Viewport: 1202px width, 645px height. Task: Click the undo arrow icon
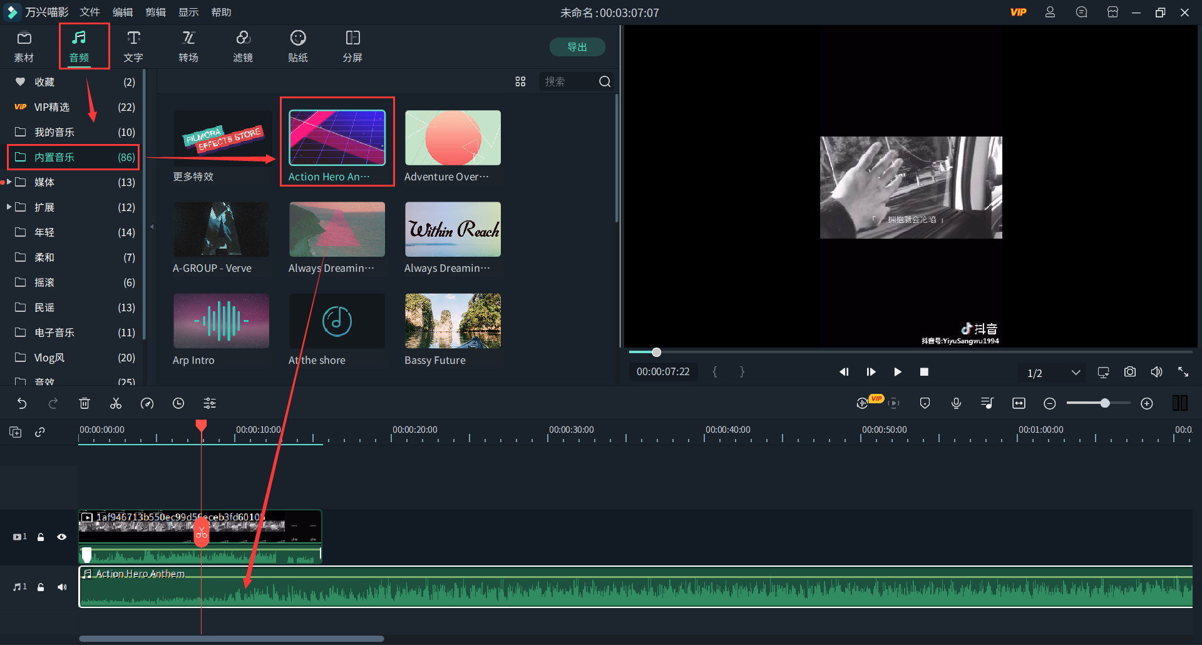point(22,403)
